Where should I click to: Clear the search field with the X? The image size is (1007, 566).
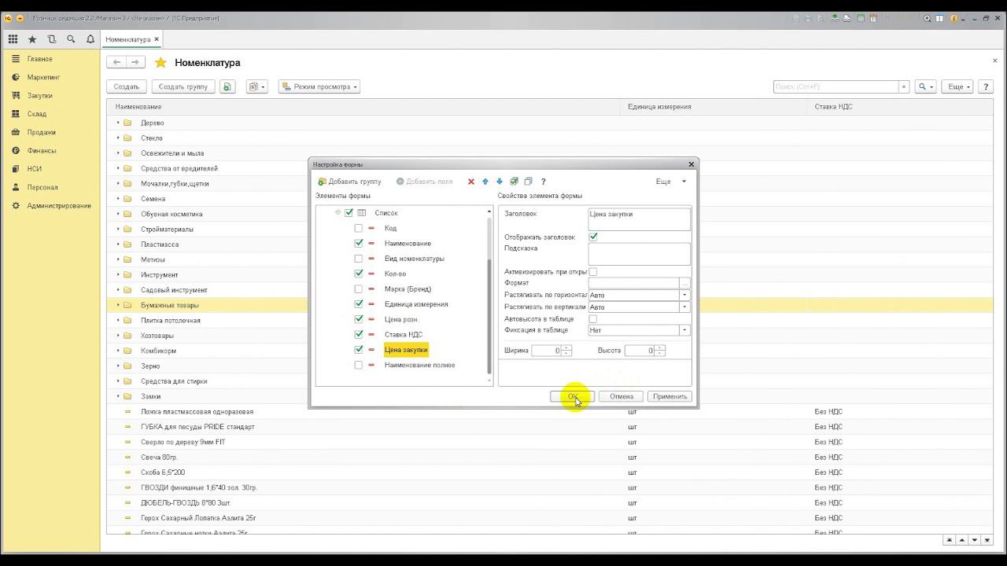point(903,86)
